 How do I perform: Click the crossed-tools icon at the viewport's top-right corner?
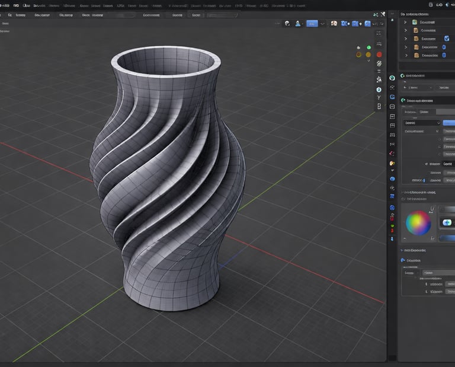pos(383,13)
